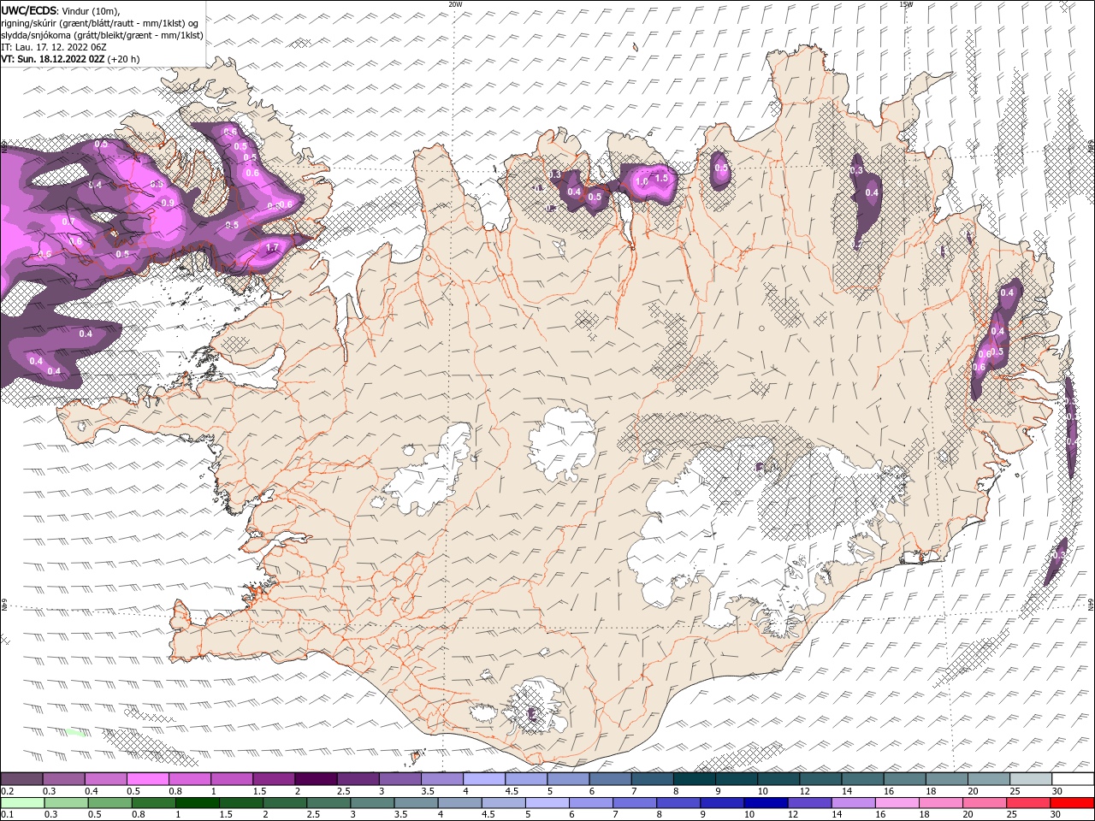Click the lower legend swatch starting at 25
The height and width of the screenshot is (821, 1095).
[1027, 803]
